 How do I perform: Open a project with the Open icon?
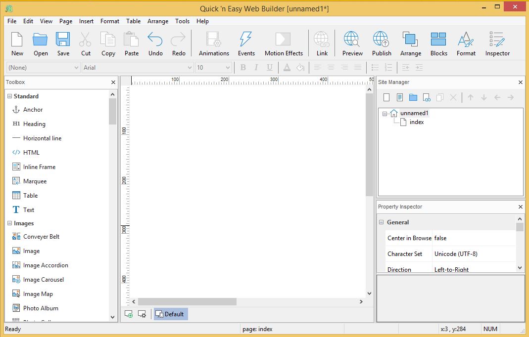click(41, 44)
